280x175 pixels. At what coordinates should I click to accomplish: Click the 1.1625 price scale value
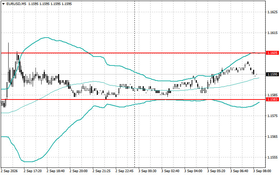(x=273, y=12)
